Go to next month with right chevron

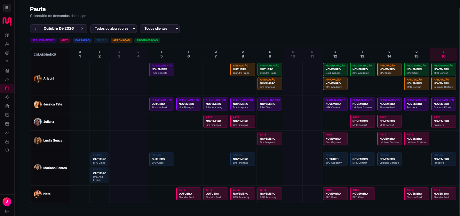[x=82, y=29]
